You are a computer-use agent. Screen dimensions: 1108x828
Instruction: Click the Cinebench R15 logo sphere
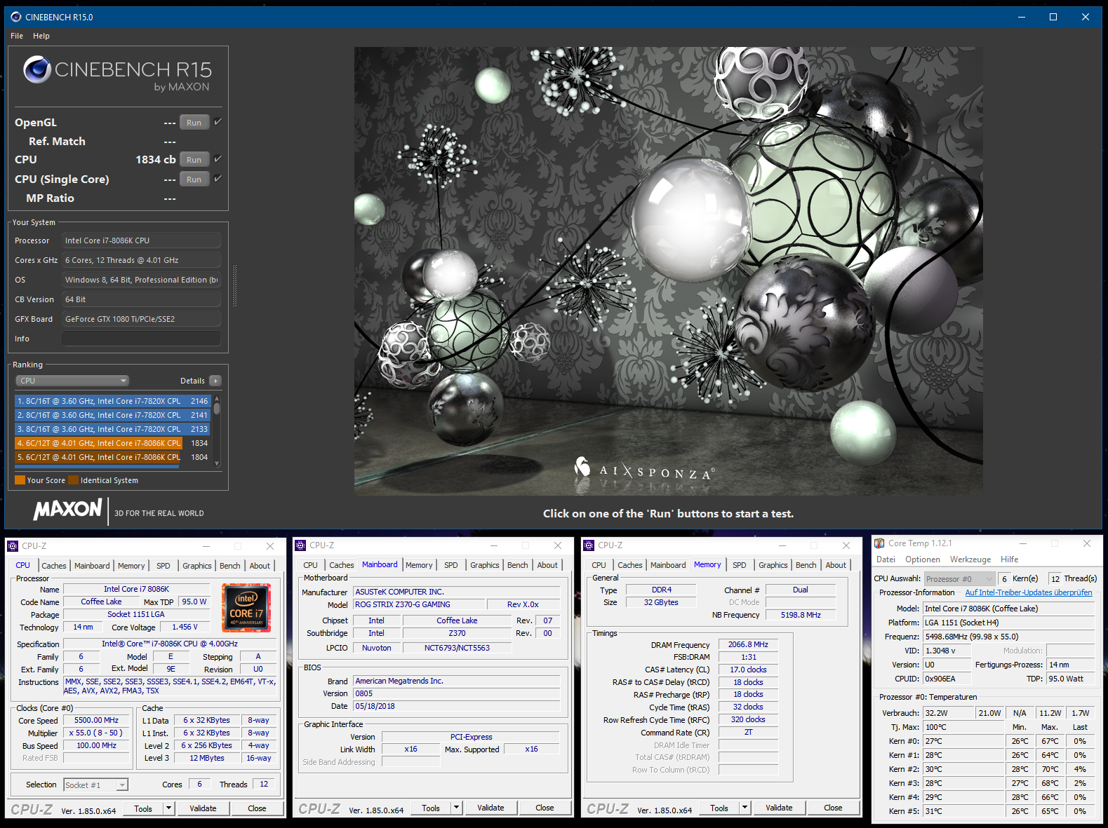point(36,69)
